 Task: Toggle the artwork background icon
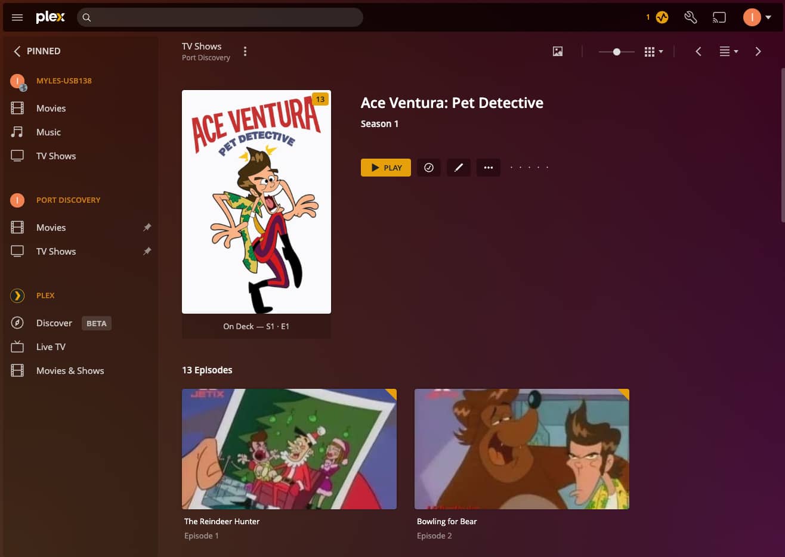coord(558,51)
